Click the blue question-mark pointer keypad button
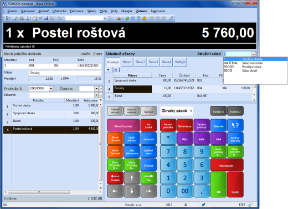 pyautogui.click(x=235, y=125)
